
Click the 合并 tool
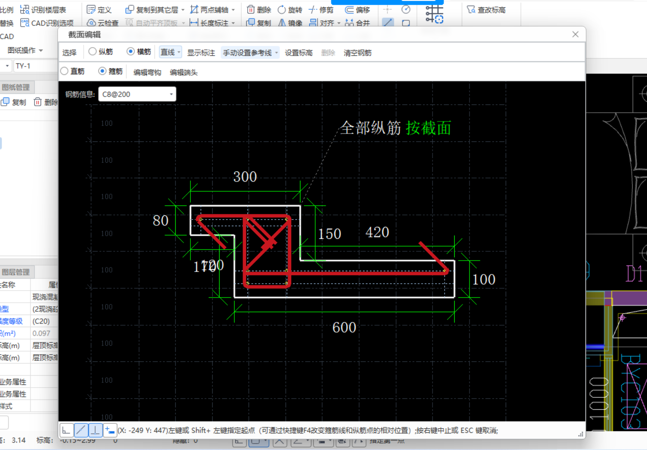[358, 23]
